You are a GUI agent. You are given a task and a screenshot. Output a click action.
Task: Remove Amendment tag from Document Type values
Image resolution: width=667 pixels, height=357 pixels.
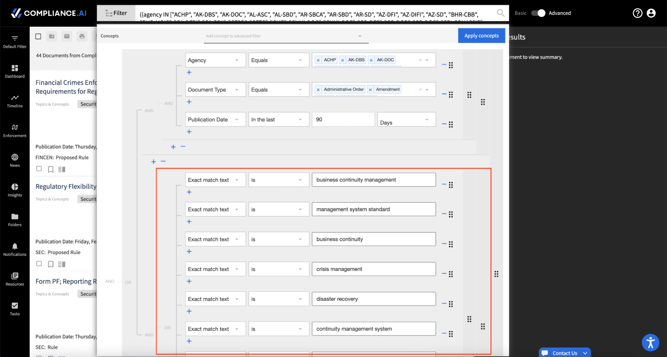coord(370,90)
